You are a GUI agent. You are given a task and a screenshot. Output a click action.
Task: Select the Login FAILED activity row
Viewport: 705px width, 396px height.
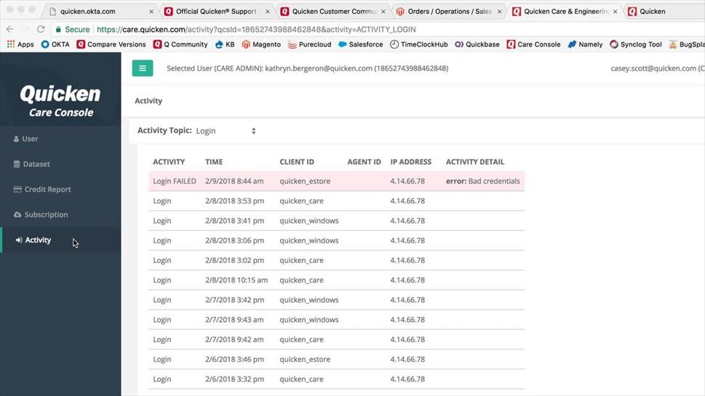336,182
